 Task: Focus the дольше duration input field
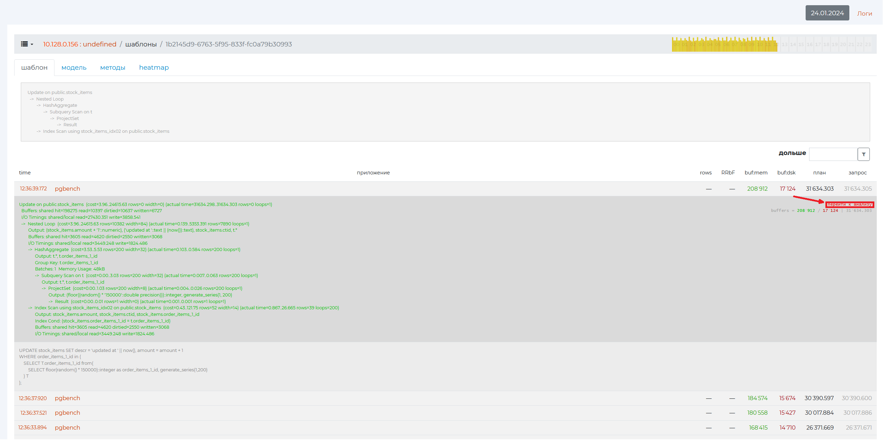pyautogui.click(x=833, y=154)
